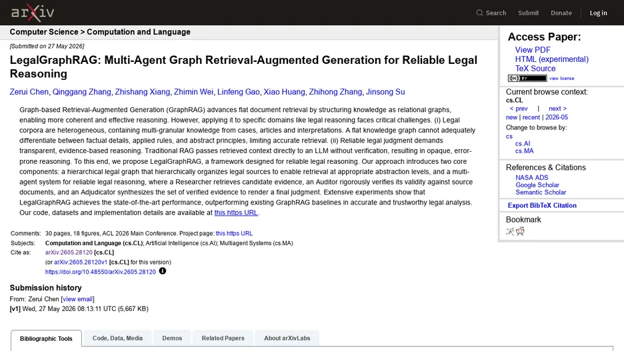Click Submission history heading
Viewport: 624px width, 351px height.
click(x=46, y=288)
